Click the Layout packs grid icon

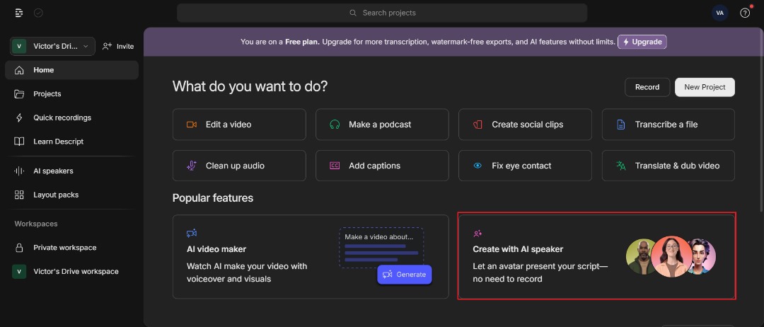tap(19, 195)
